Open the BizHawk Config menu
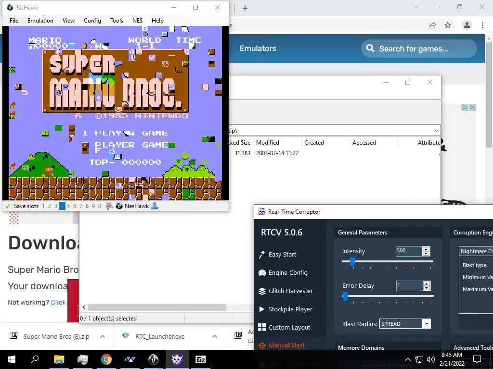This screenshot has width=493, height=369. (92, 20)
